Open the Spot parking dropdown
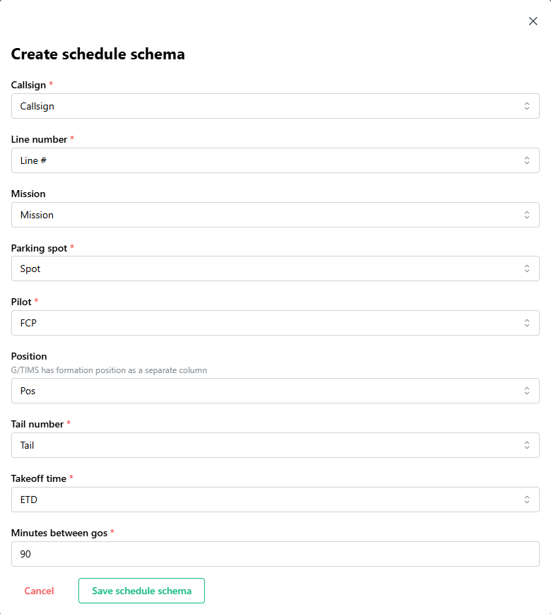The height and width of the screenshot is (614, 551). tap(268, 268)
